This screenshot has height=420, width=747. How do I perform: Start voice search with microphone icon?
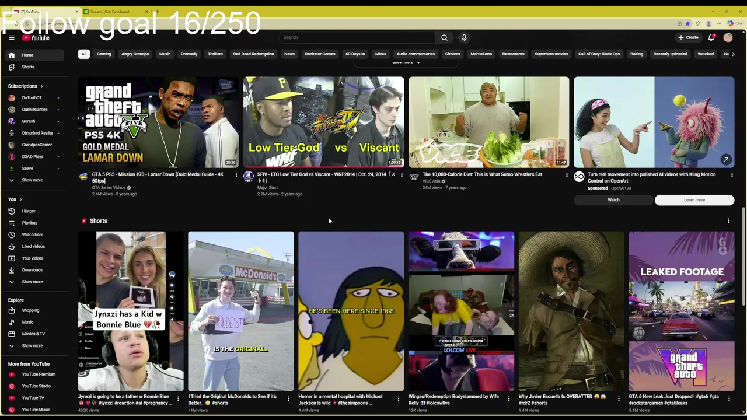pyautogui.click(x=464, y=37)
